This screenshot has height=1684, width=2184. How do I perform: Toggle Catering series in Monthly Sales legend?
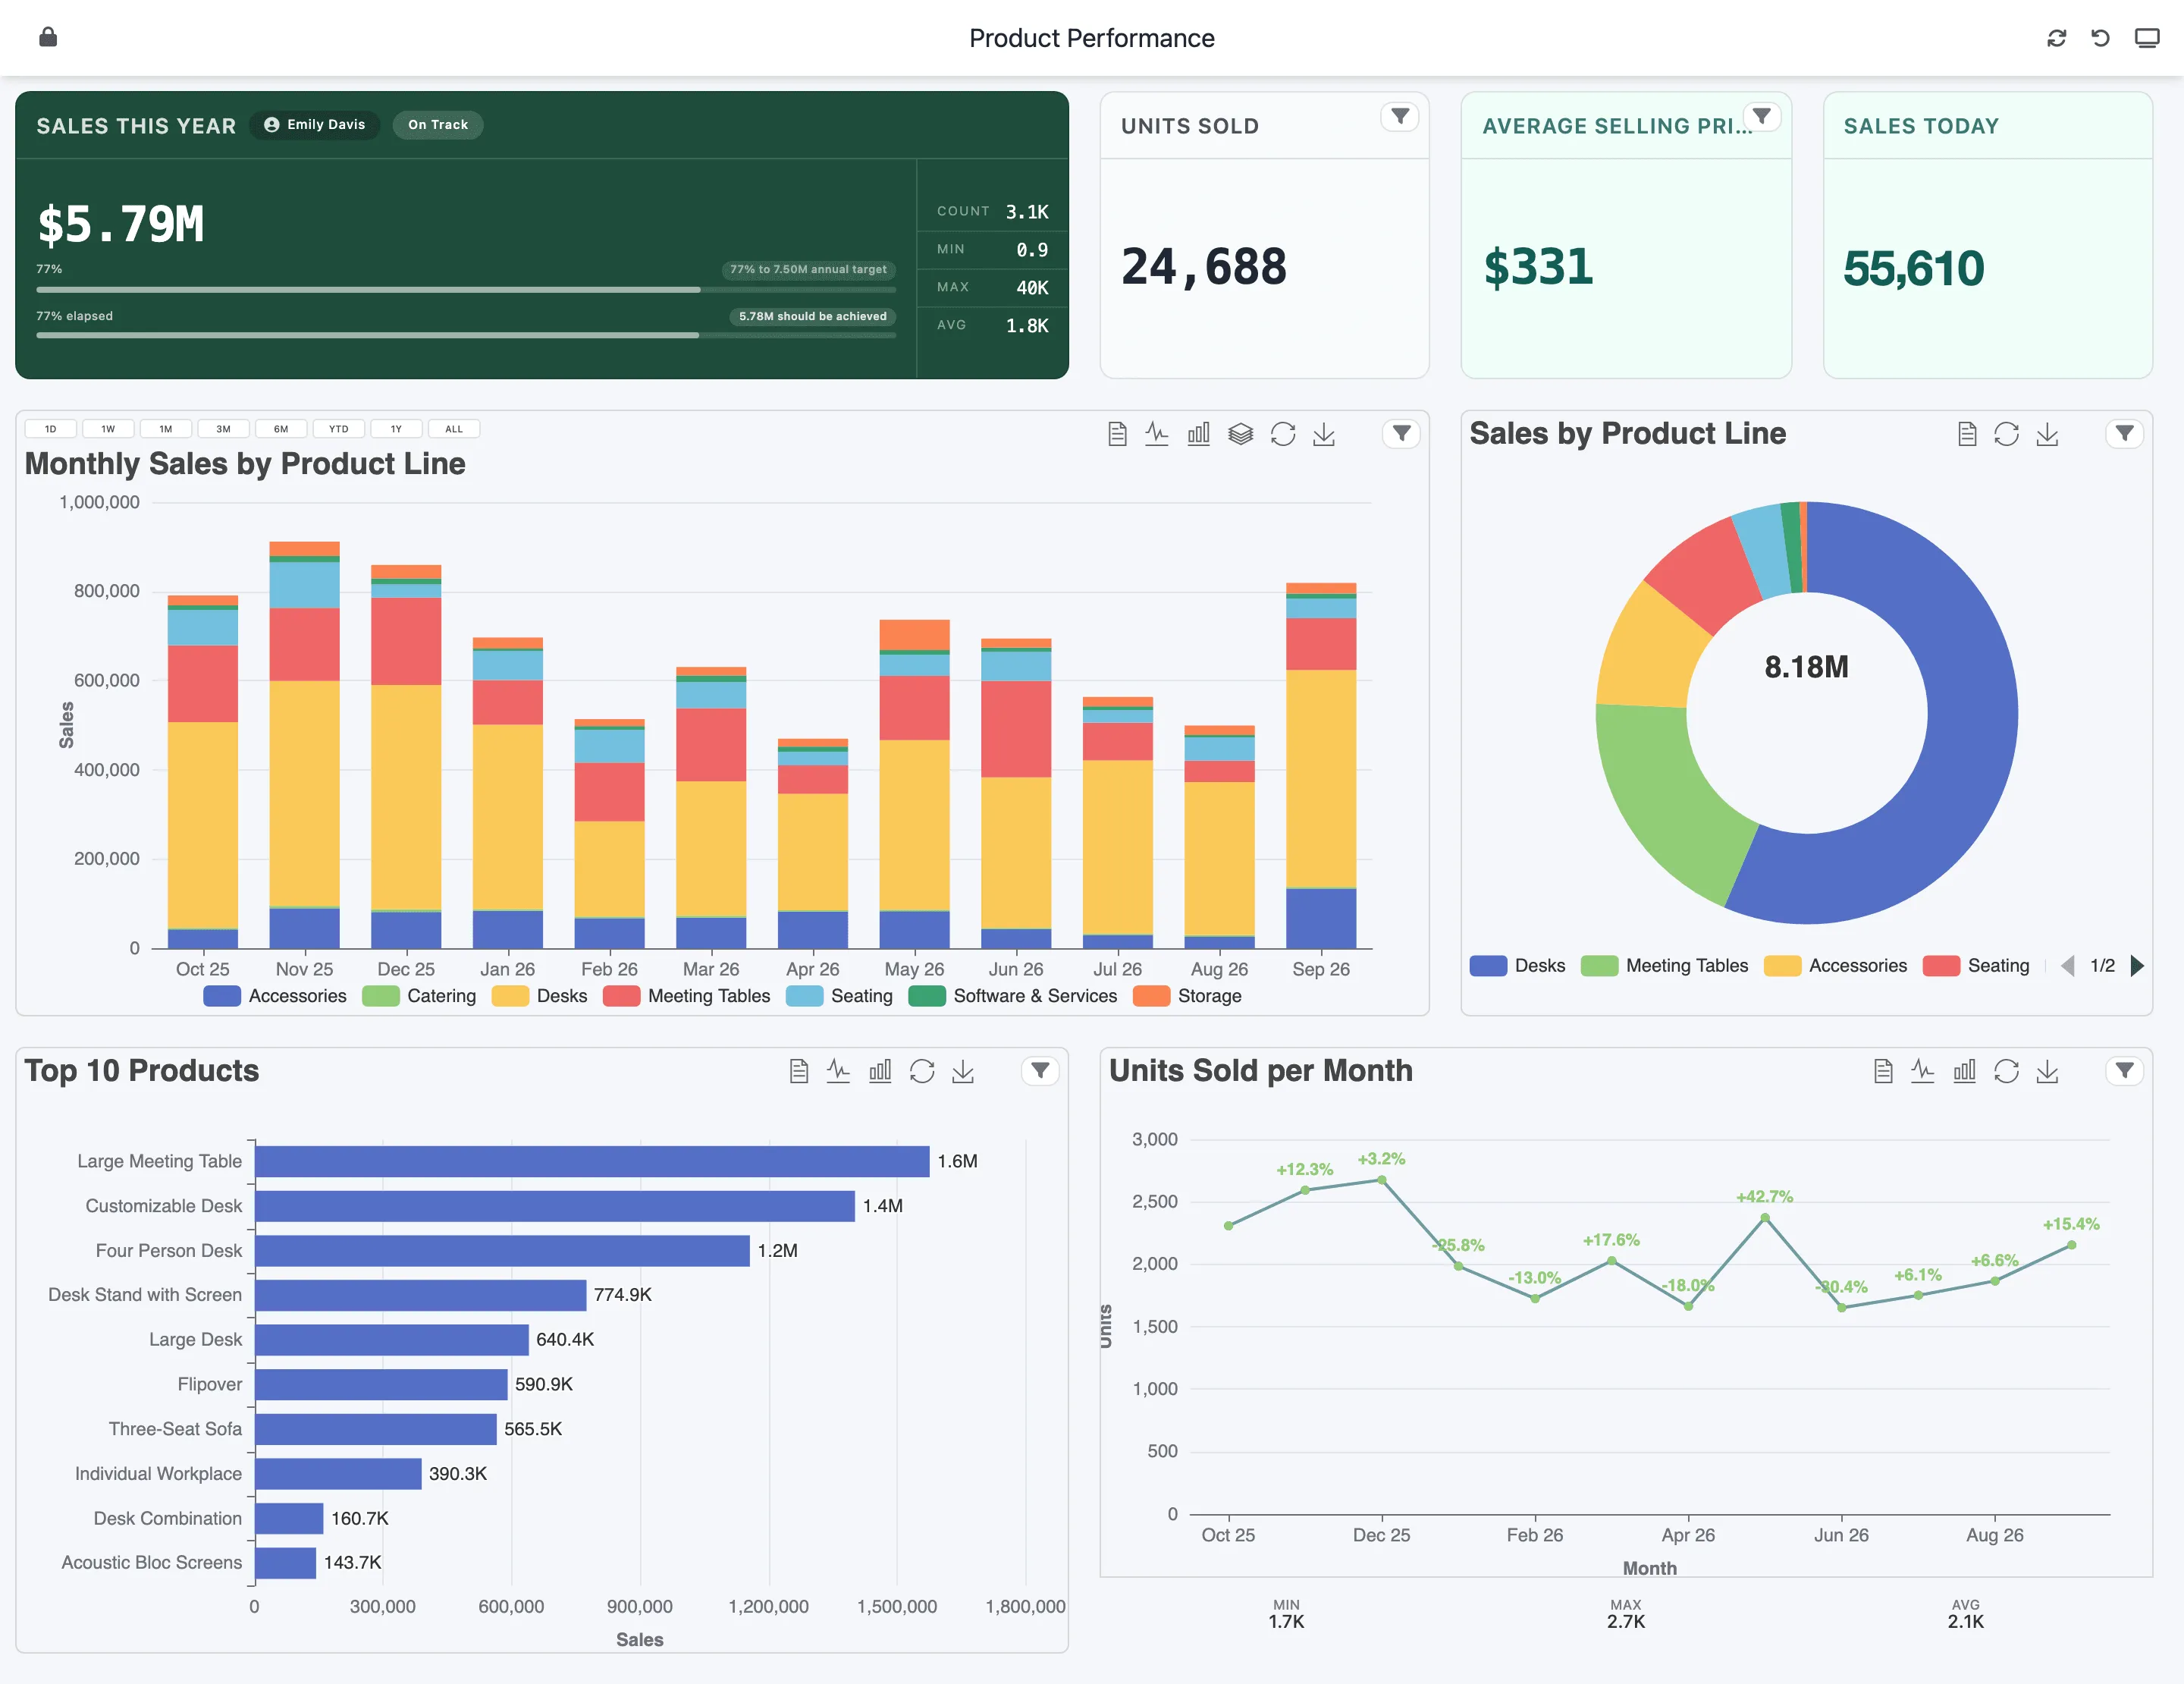(419, 996)
